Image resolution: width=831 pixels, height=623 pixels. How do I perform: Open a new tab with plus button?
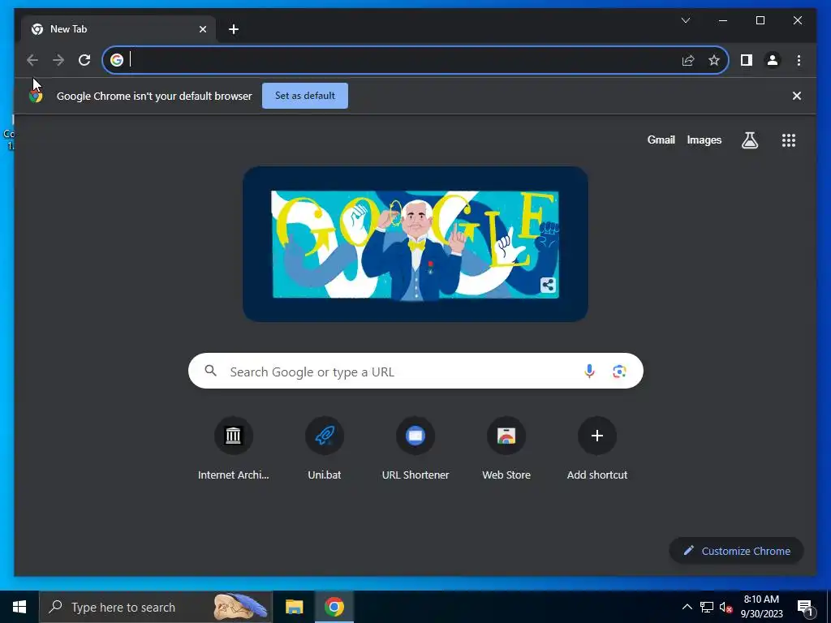(234, 29)
